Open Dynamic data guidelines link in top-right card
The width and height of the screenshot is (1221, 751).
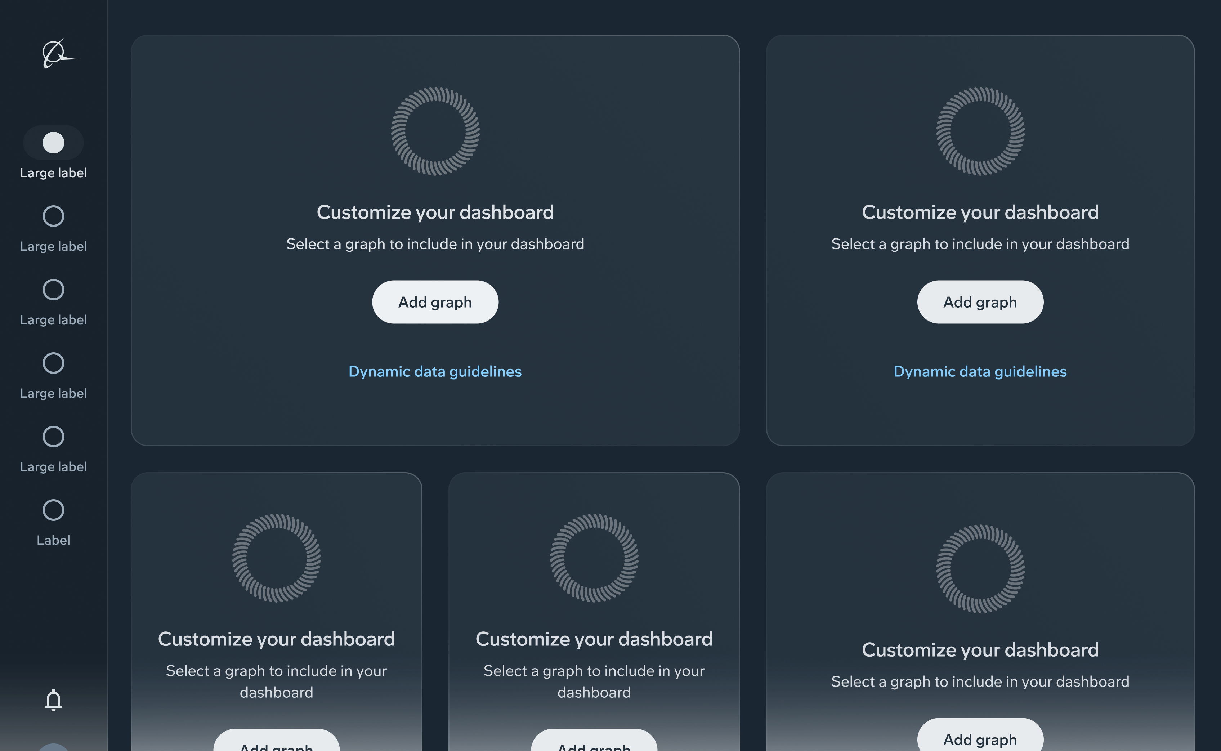point(980,371)
